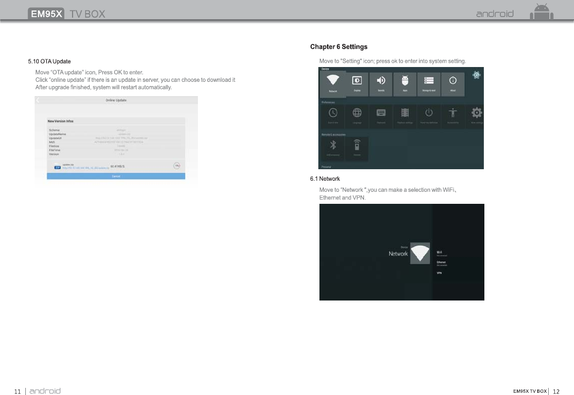The width and height of the screenshot is (574, 395).
Task: Click the large Network title text
Action: pyautogui.click(x=398, y=254)
